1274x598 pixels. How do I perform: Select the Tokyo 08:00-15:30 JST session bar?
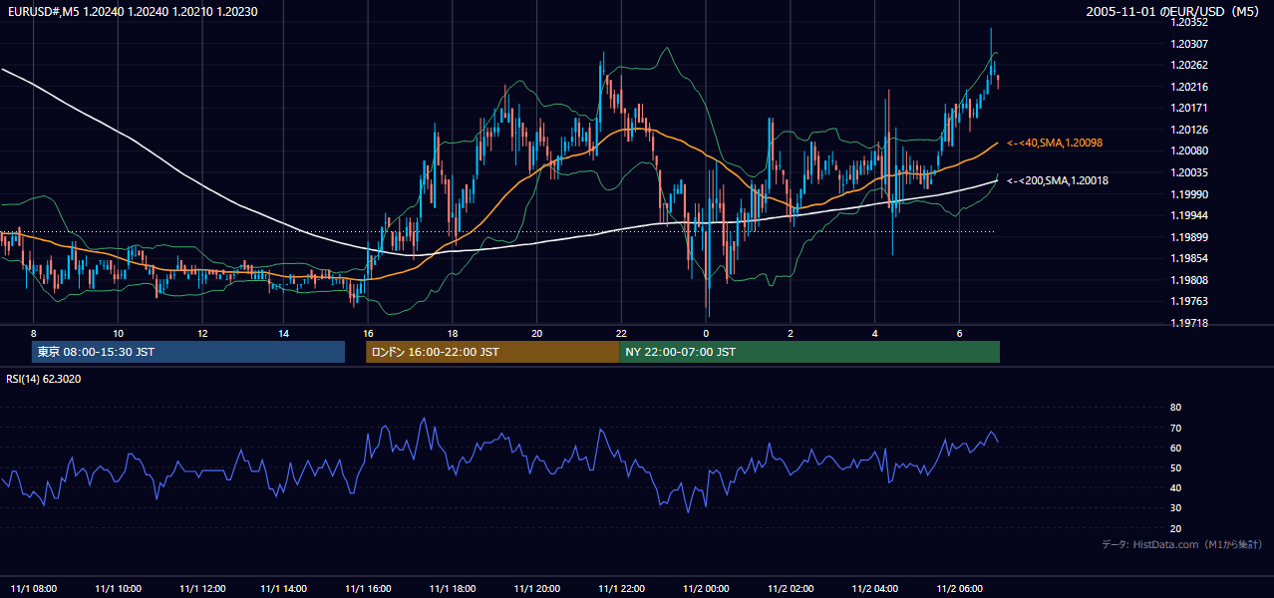click(x=188, y=352)
